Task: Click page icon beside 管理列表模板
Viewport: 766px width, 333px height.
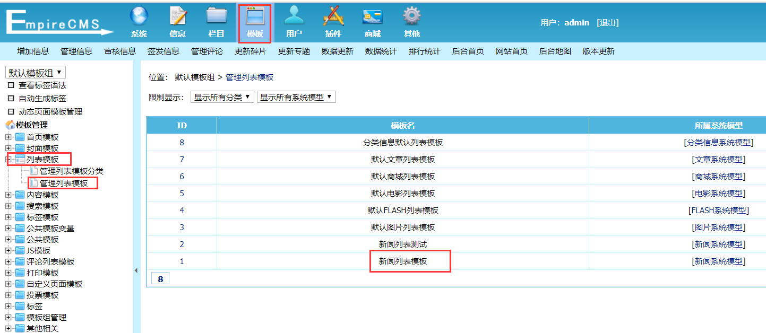Action: coord(34,183)
